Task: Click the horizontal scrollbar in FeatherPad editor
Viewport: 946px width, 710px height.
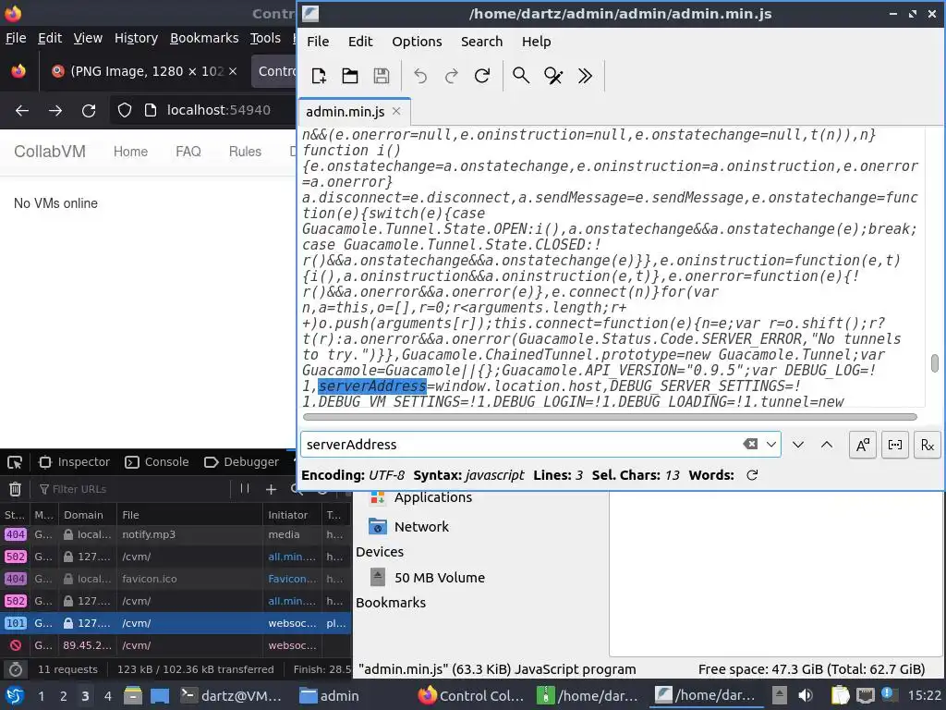Action: [610, 417]
